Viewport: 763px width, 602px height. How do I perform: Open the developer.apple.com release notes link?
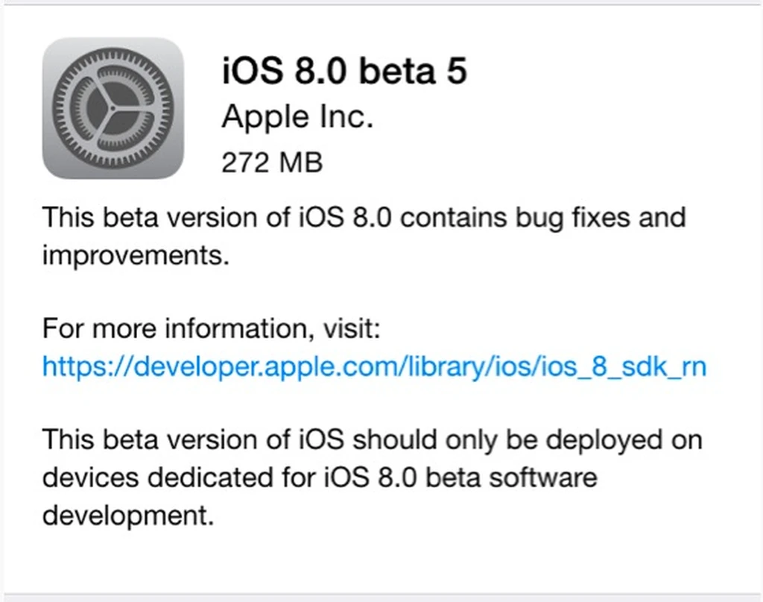click(374, 366)
